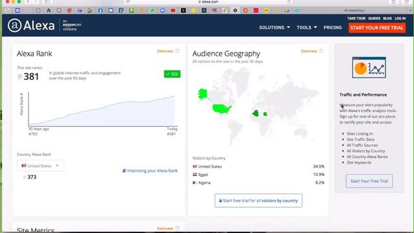Click the green rank change badge 322
The width and height of the screenshot is (414, 233).
pos(172,74)
